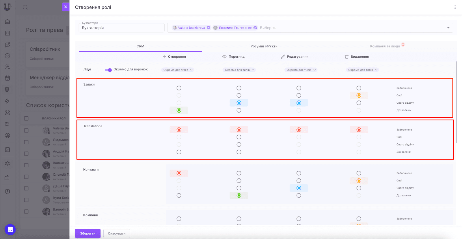
Task: Select 'Свої' for Контакти editing
Action: tap(299, 181)
